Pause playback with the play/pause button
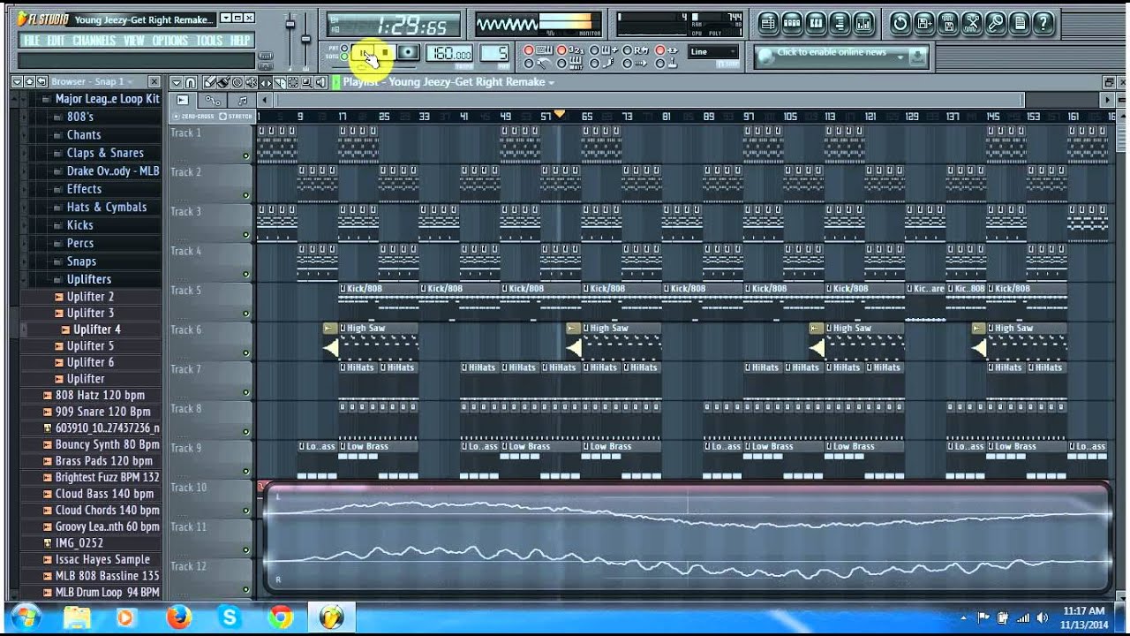This screenshot has width=1130, height=636. click(363, 53)
